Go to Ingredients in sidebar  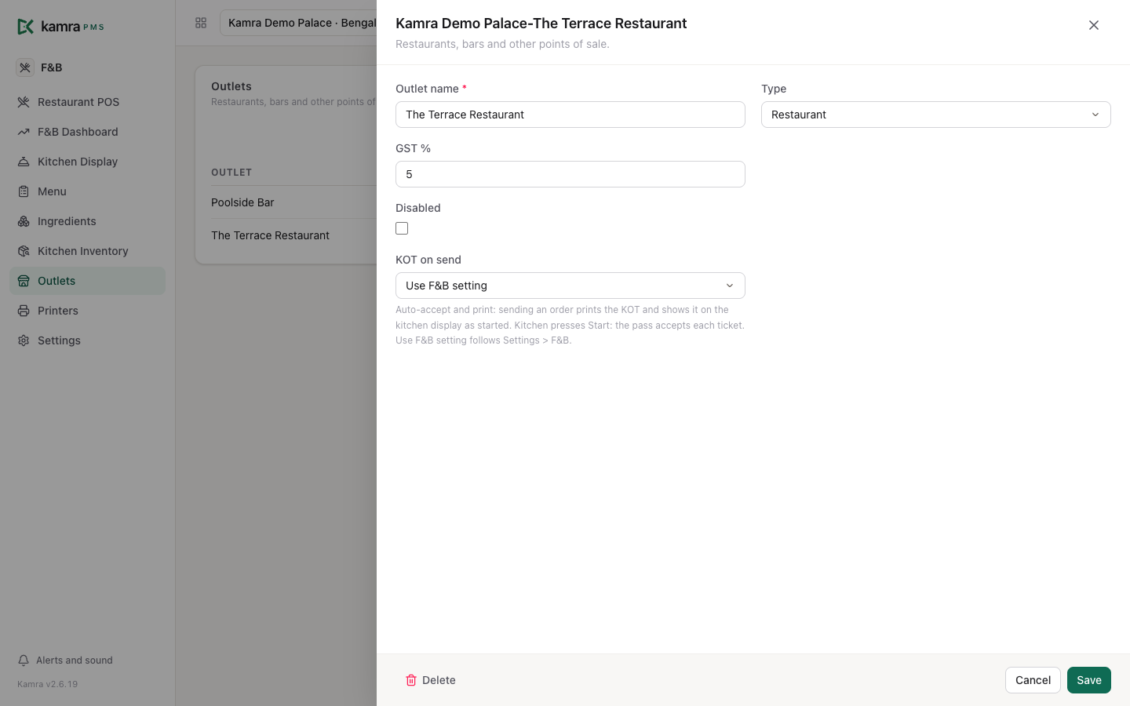(87, 221)
